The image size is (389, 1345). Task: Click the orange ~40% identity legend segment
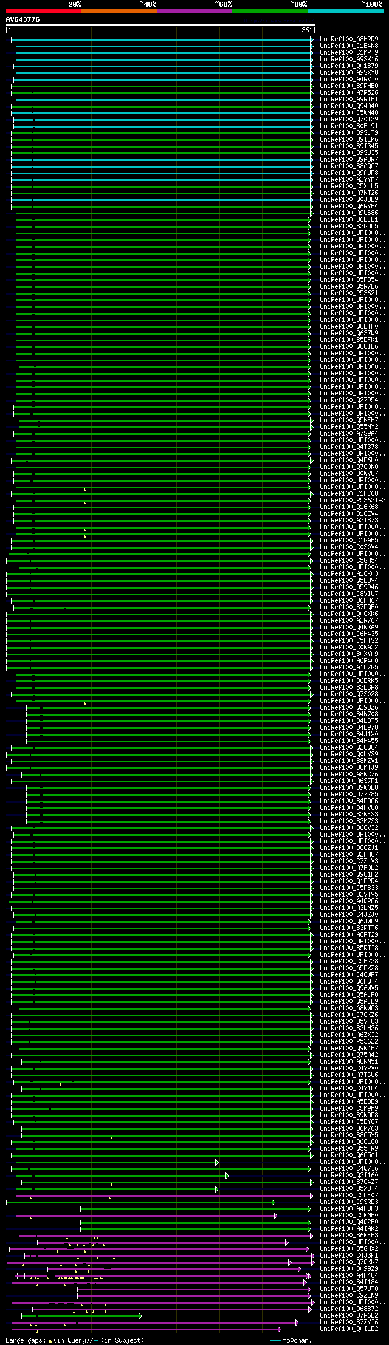(119, 11)
